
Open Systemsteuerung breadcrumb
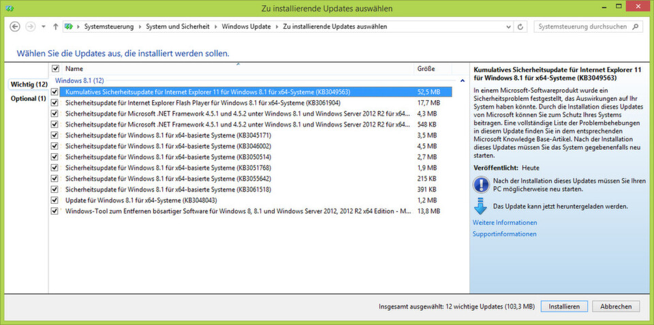[x=109, y=27]
